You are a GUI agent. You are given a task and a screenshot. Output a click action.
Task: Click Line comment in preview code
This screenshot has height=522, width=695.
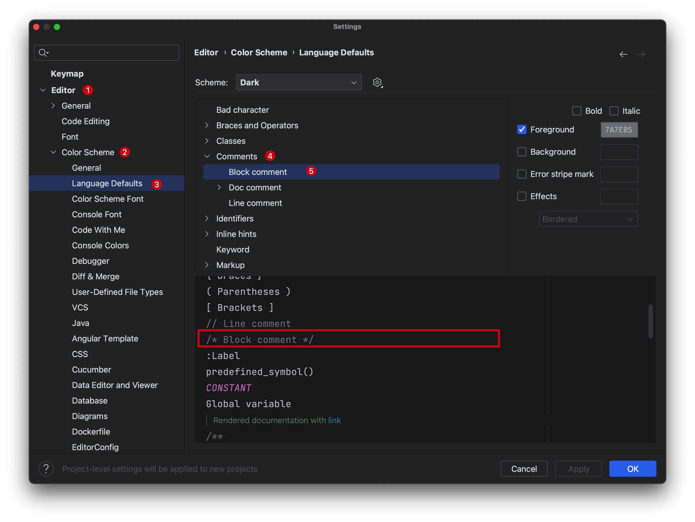click(248, 324)
